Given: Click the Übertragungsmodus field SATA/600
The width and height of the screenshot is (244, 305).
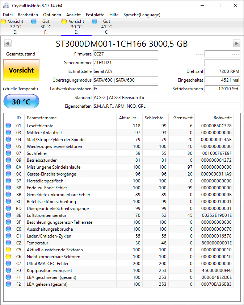Looking at the screenshot, I should click(x=125, y=80).
